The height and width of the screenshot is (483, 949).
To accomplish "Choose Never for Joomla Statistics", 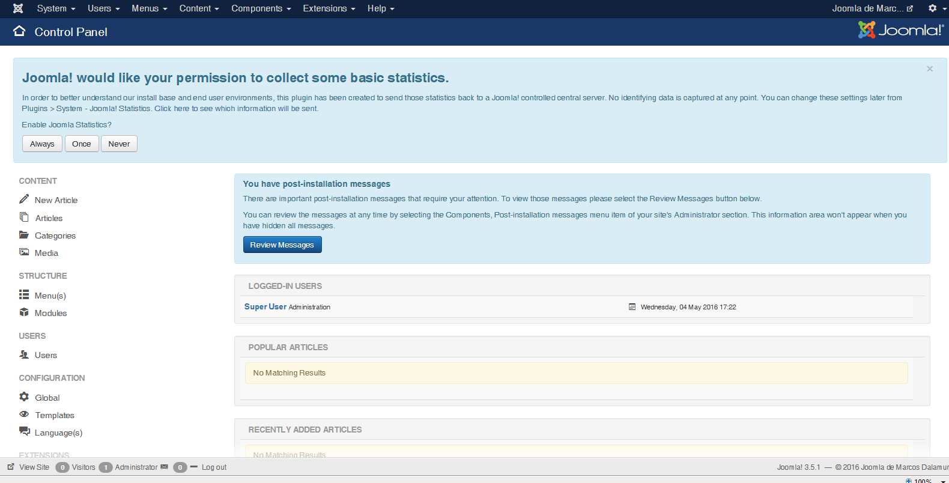I will 119,144.
